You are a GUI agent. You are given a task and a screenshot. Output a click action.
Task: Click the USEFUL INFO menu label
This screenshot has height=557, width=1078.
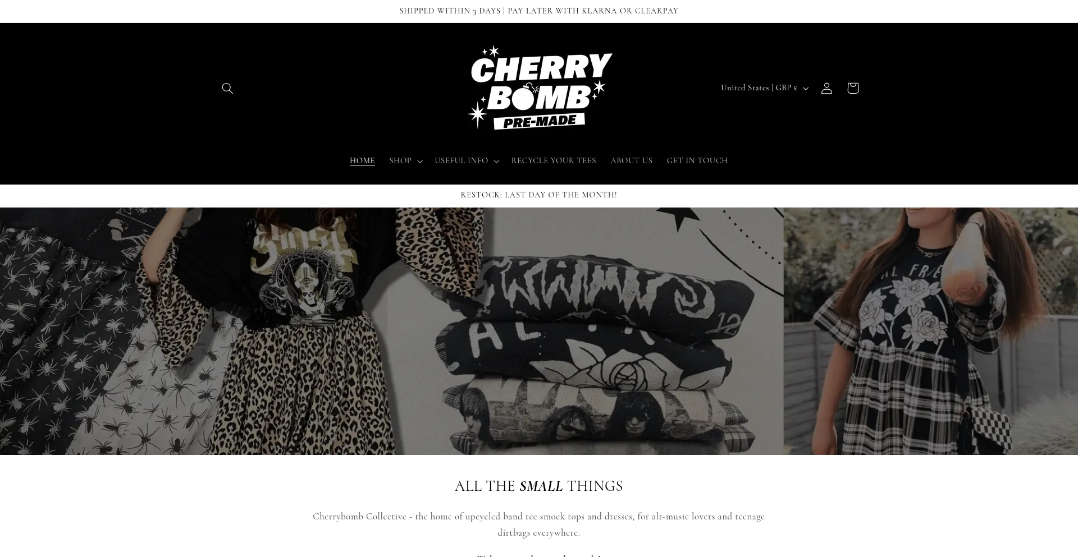461,160
